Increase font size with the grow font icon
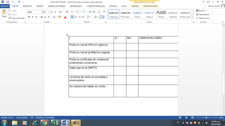 click(52, 12)
